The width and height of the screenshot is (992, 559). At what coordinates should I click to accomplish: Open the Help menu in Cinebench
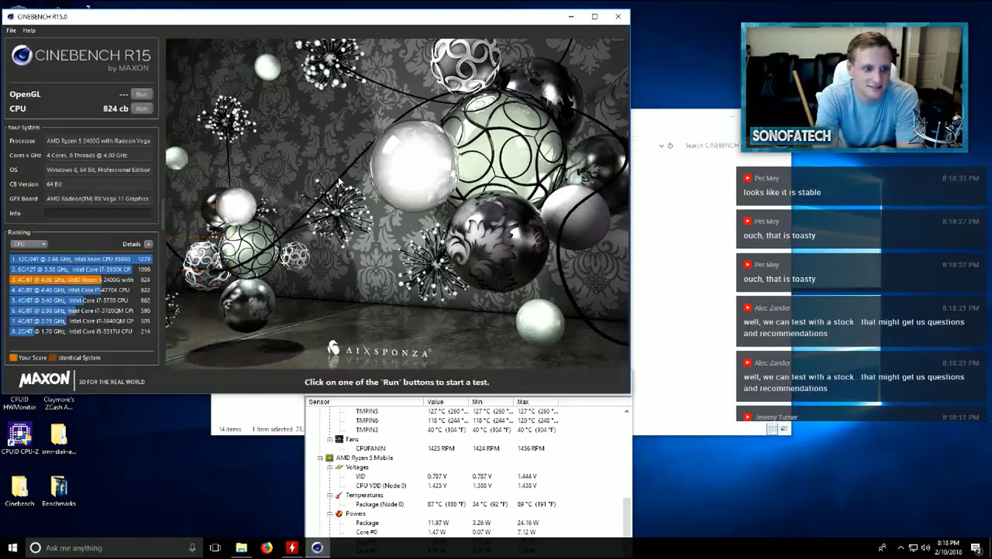tap(29, 30)
